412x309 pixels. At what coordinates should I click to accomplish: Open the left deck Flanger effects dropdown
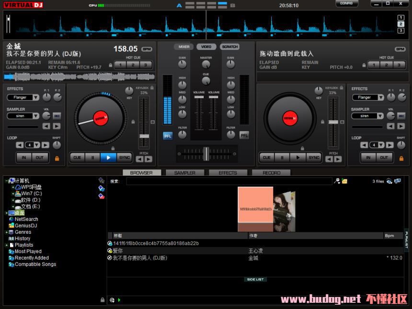pos(23,97)
